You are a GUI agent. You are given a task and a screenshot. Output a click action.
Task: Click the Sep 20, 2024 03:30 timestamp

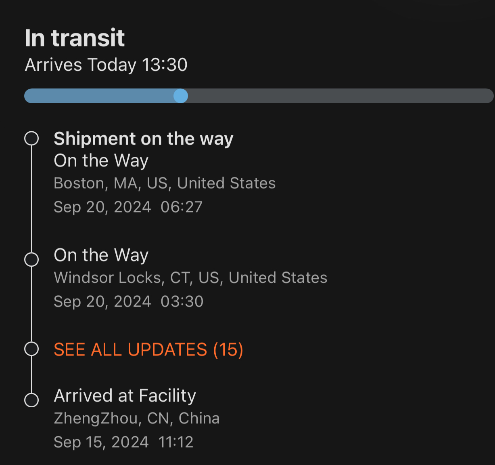128,301
